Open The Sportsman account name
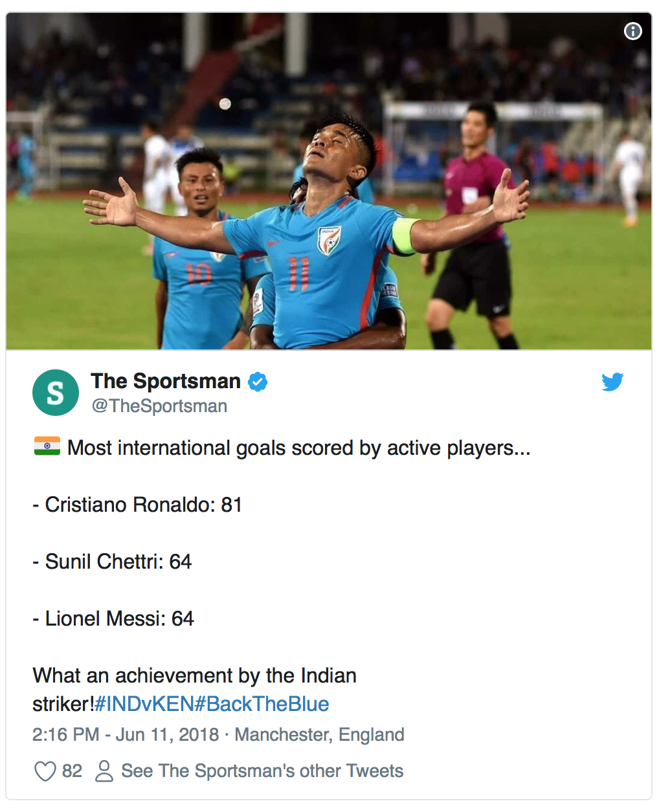 pyautogui.click(x=166, y=381)
